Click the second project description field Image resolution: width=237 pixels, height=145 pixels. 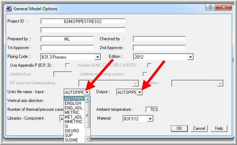(83, 30)
